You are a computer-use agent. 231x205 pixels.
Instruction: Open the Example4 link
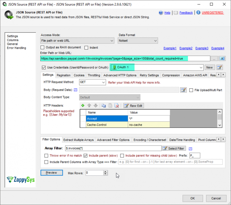218,48
